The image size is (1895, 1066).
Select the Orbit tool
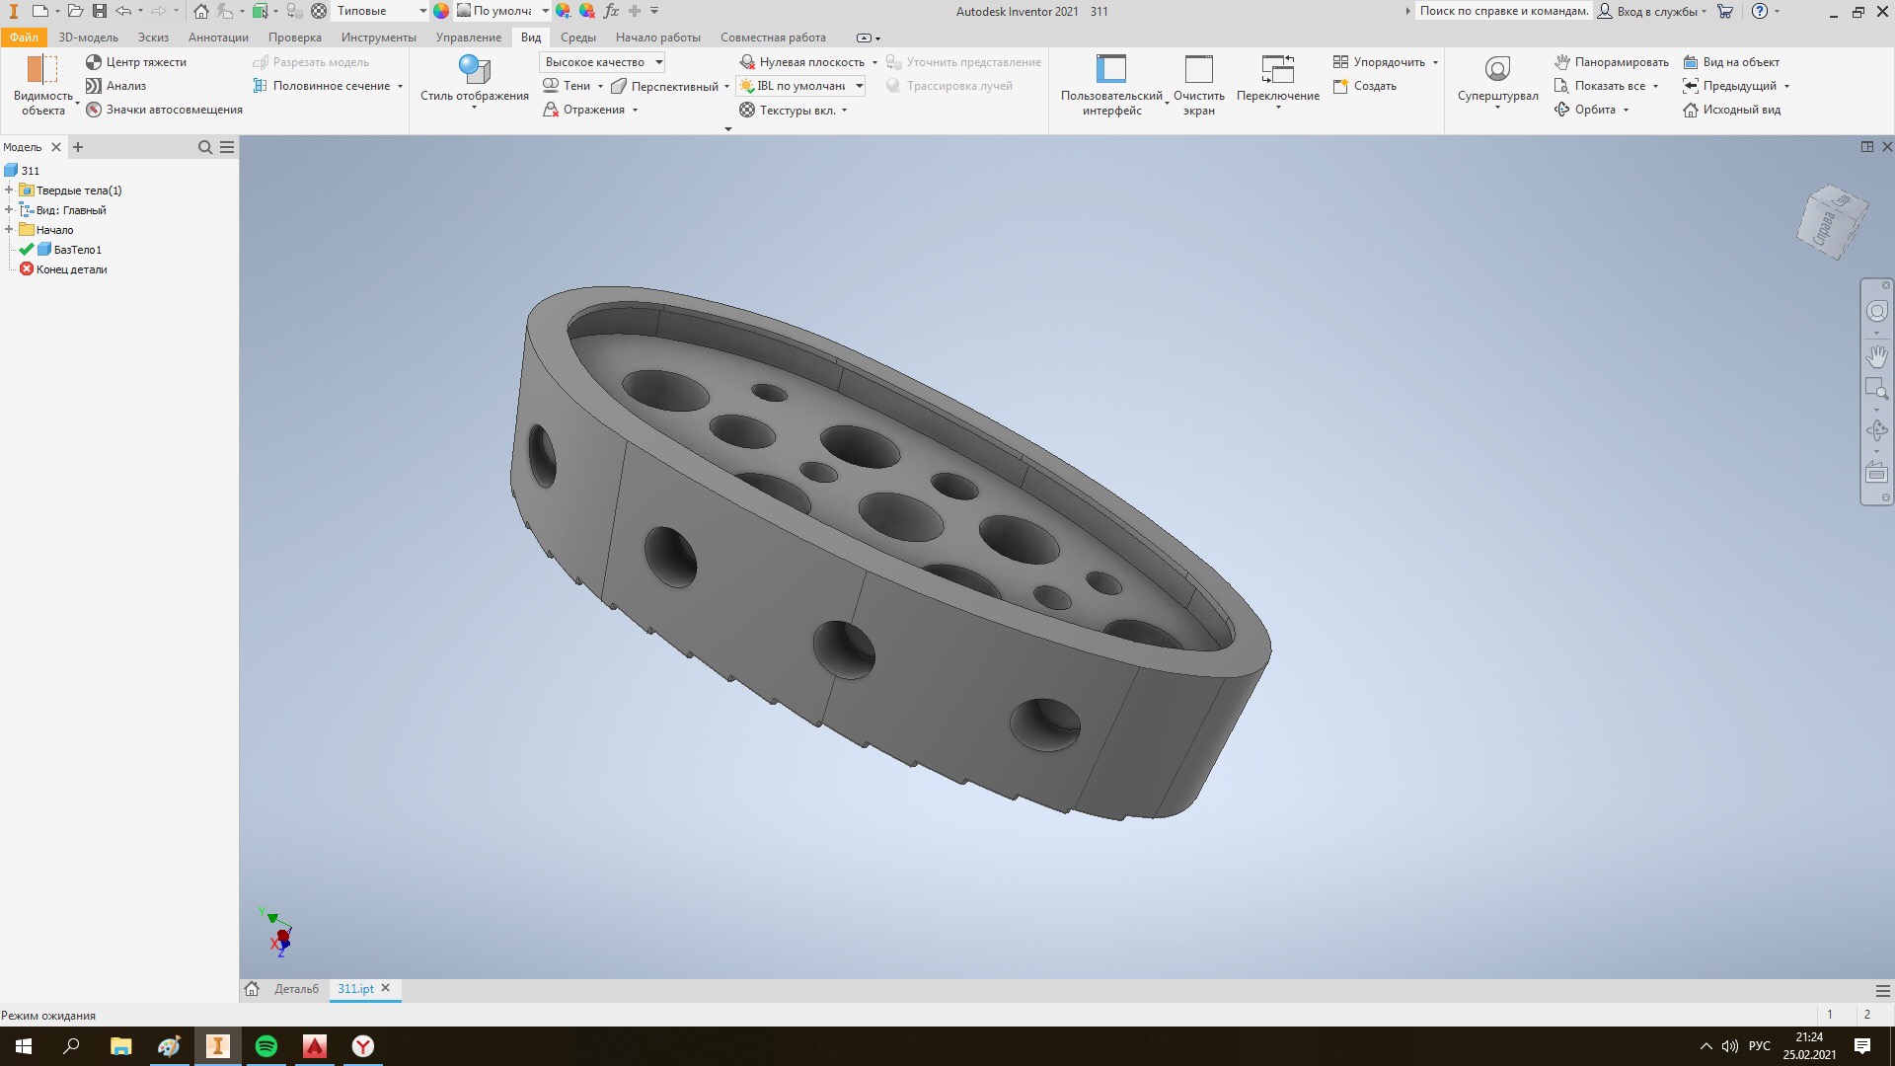pyautogui.click(x=1592, y=110)
